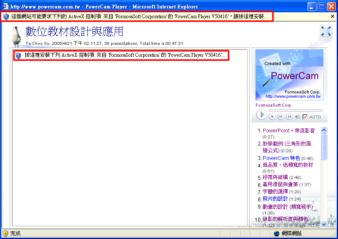Click the Internet Explorer icon in title bar

[5, 6]
